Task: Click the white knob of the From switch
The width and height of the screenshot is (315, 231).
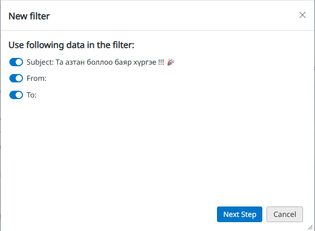Action: click(19, 78)
